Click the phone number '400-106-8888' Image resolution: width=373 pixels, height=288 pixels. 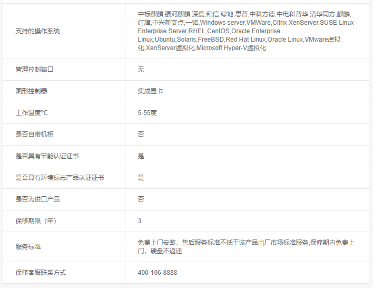point(158,273)
